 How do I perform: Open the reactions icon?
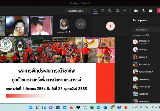110,11
